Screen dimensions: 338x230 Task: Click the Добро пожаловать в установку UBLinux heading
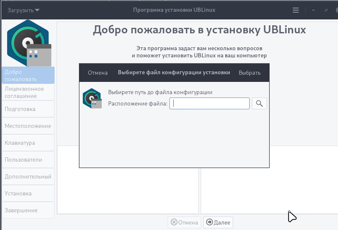coord(199,30)
